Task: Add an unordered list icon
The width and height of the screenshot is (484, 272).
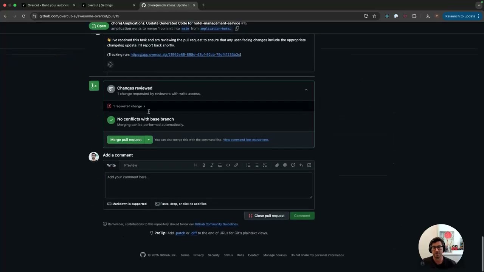Action: [257, 165]
